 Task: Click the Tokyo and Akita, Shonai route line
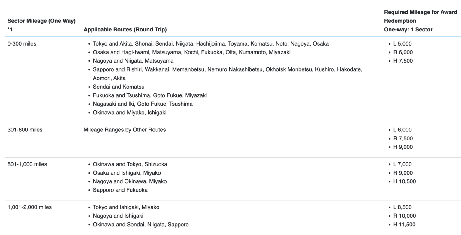(x=211, y=44)
